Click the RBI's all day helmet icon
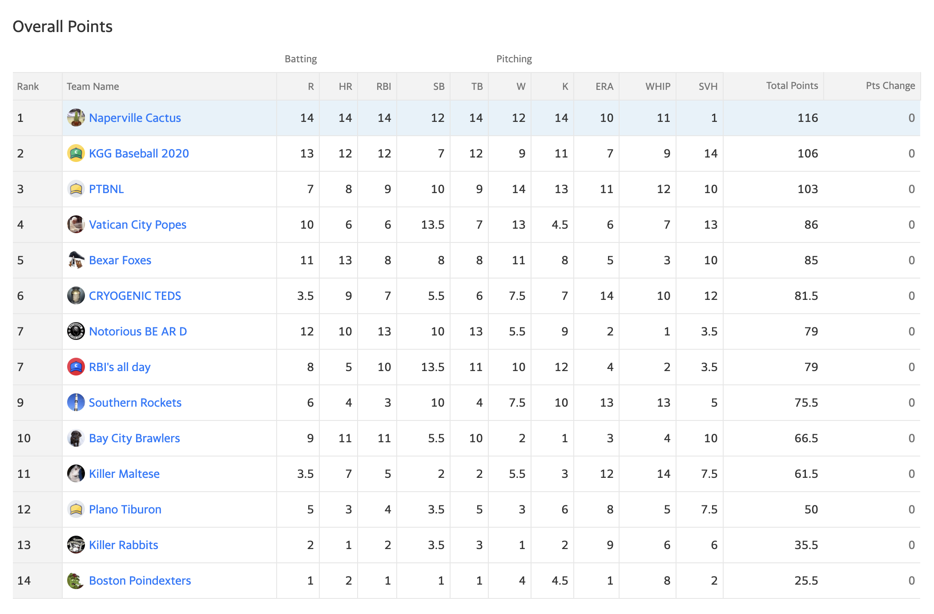This screenshot has height=614, width=934. click(76, 367)
